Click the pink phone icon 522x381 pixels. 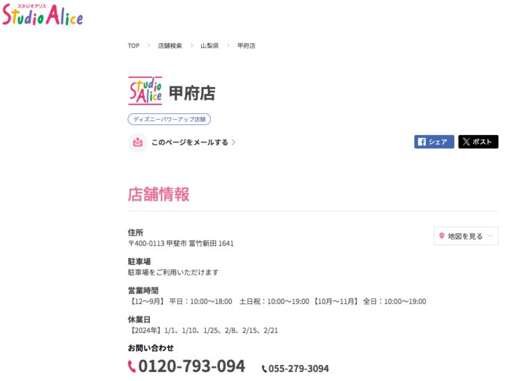pyautogui.click(x=132, y=366)
